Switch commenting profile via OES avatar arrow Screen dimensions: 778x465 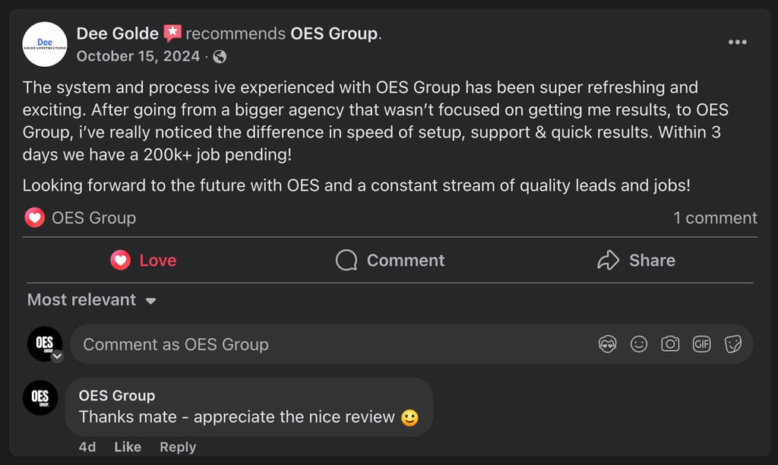coord(56,356)
